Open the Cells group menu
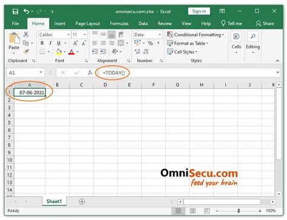Screen dimensions: 287x220 [x=236, y=43]
